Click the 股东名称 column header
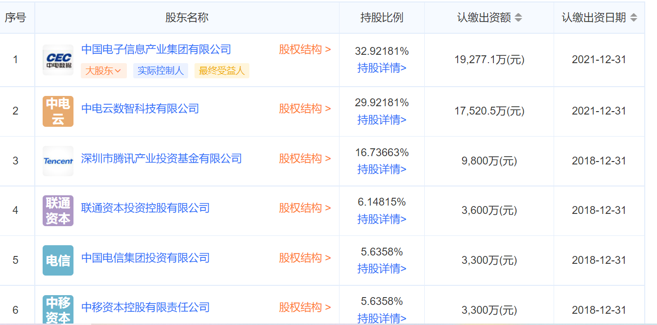 [x=187, y=18]
